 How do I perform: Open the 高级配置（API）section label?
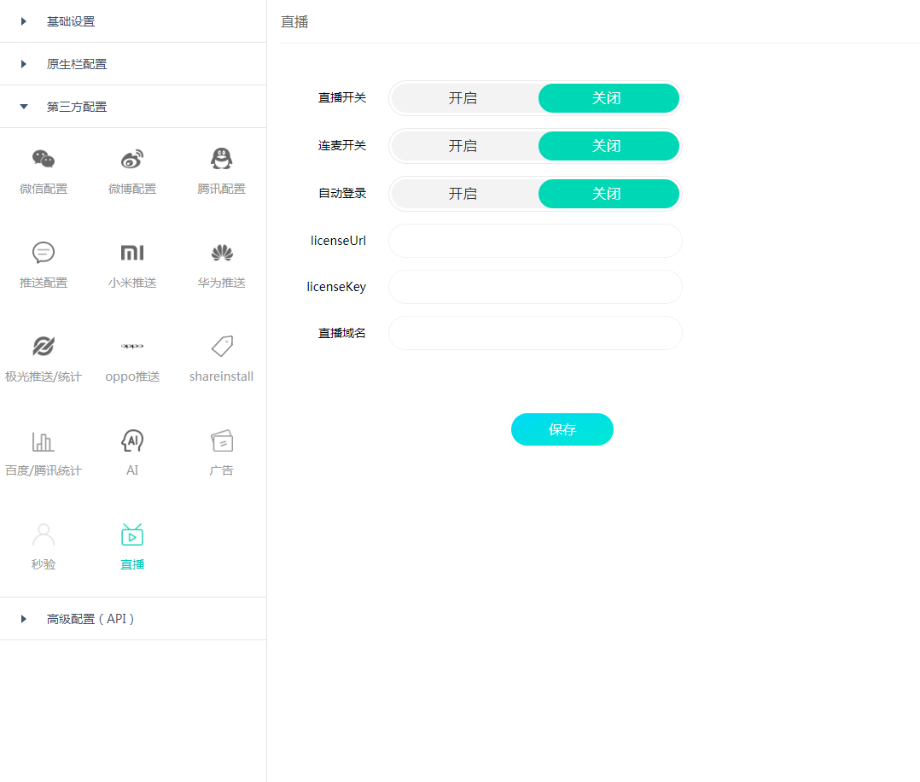tap(91, 619)
